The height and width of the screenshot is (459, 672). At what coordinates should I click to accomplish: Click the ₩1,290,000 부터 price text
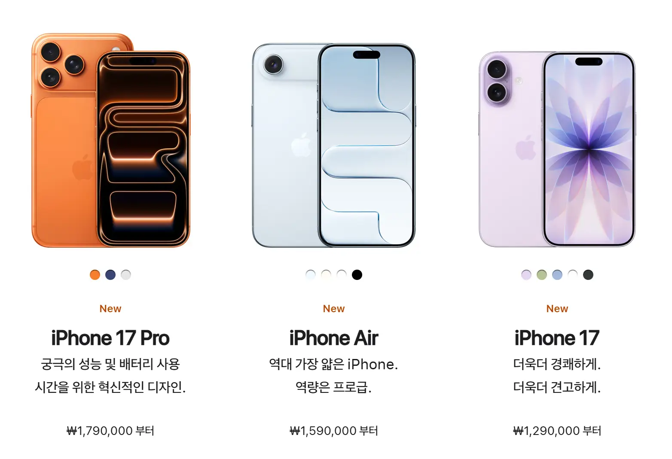[x=557, y=431]
